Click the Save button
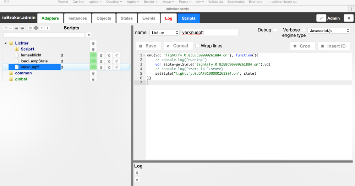 148,46
